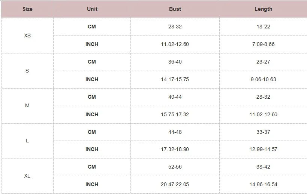Click the Unit column header

(x=92, y=9)
